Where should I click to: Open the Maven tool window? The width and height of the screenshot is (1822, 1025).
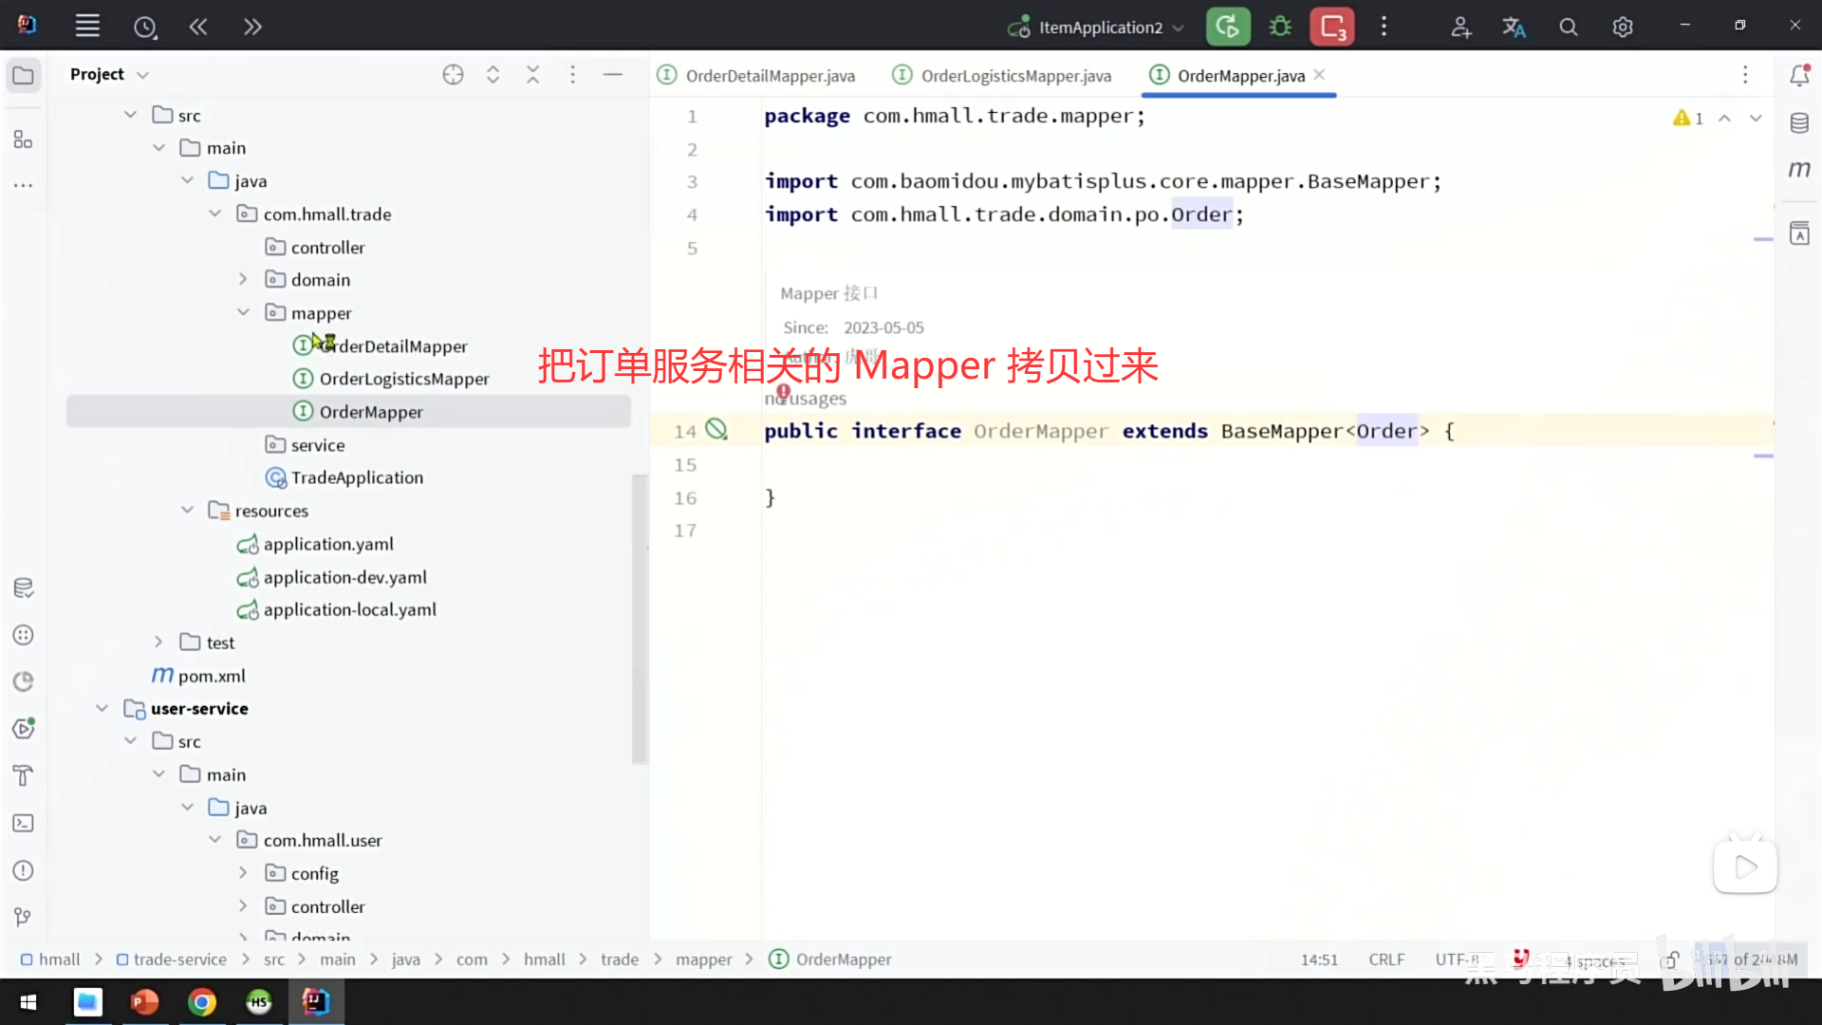tap(1799, 170)
